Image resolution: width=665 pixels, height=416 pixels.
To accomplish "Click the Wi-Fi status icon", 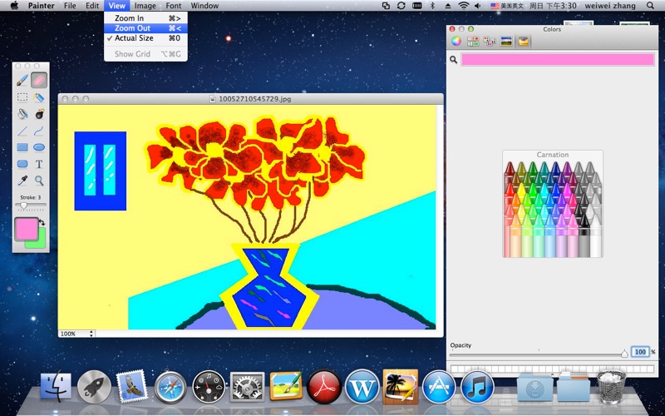I will point(464,6).
